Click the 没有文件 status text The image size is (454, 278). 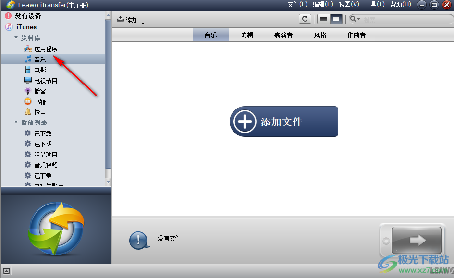click(x=169, y=238)
